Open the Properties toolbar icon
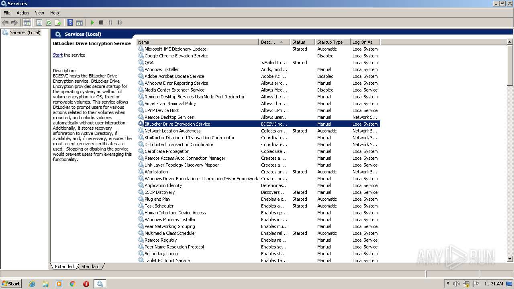Viewport: 514px width, 289px height. (x=39, y=22)
